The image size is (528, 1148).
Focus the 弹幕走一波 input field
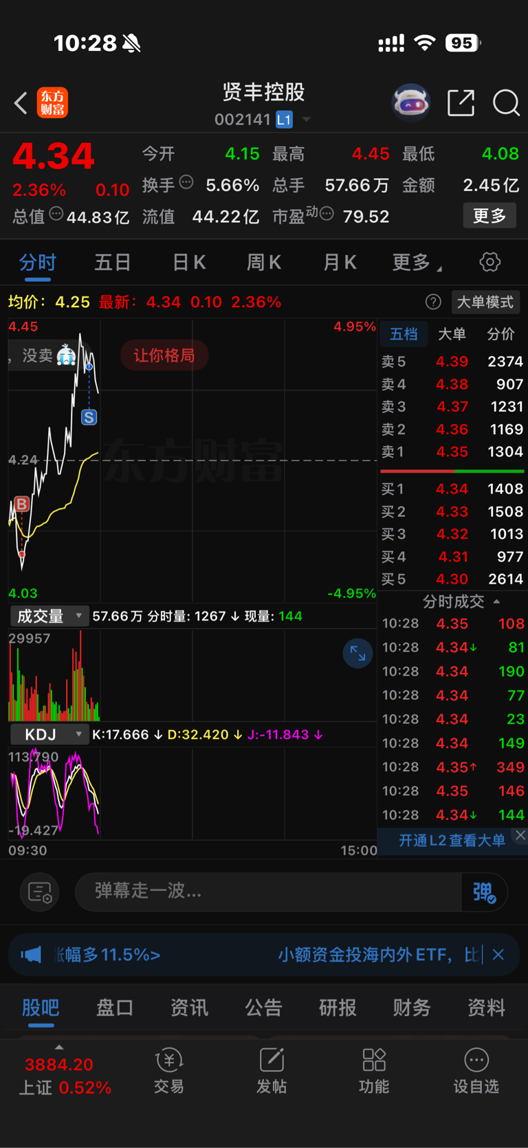click(268, 892)
